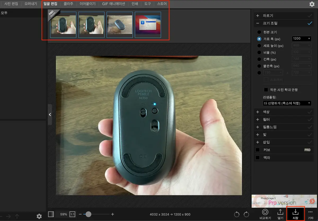
Task: Toggle the blue 크기 조절 applied checkmark
Action: coord(310,23)
